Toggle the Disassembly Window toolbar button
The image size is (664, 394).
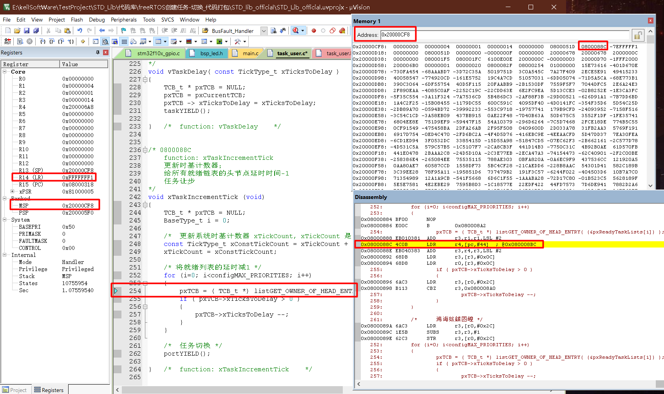(x=105, y=42)
